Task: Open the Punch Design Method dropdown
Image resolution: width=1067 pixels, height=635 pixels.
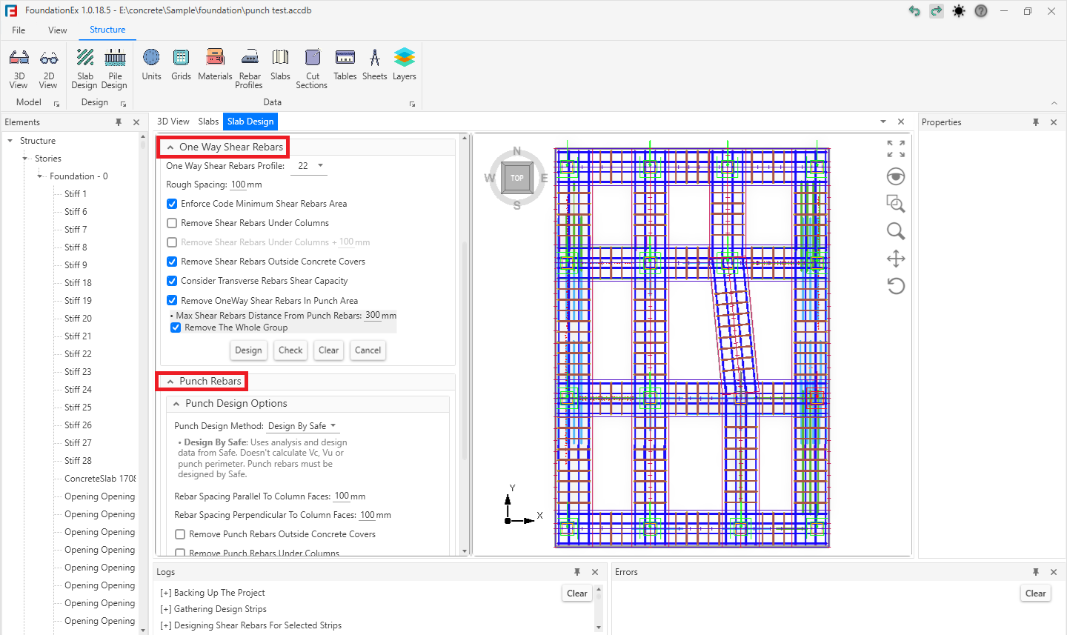Action: (302, 426)
